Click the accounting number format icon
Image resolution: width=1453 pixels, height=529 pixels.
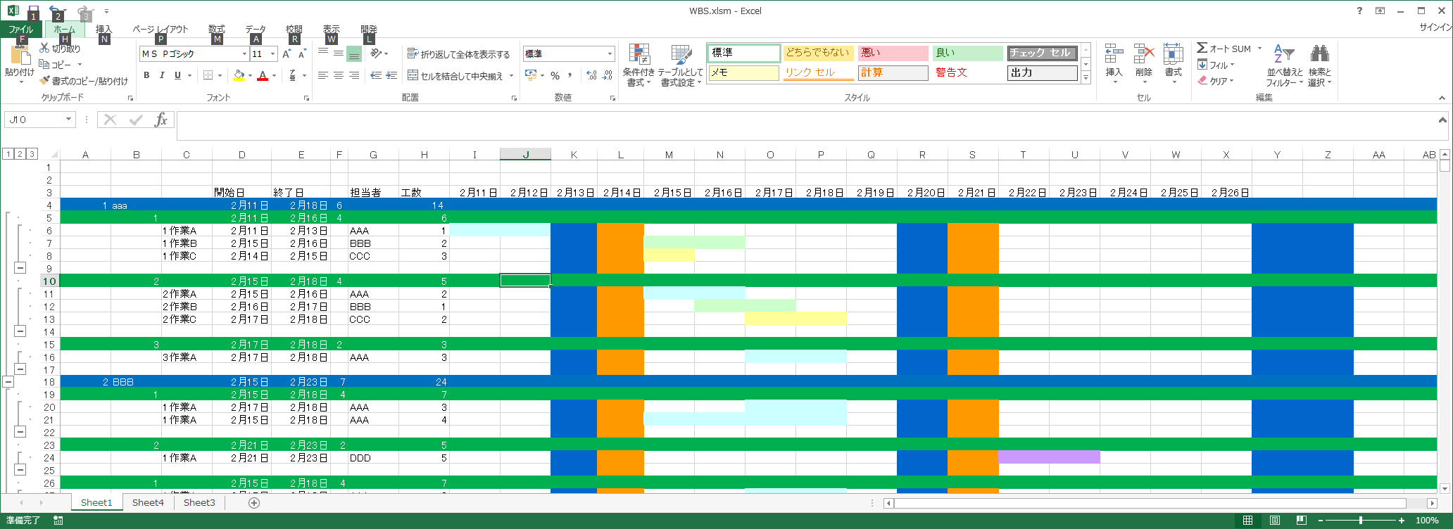coord(531,75)
